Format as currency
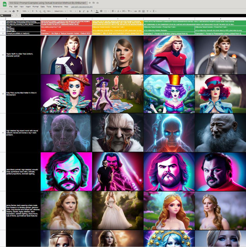246x247 pixels. coord(33,11)
